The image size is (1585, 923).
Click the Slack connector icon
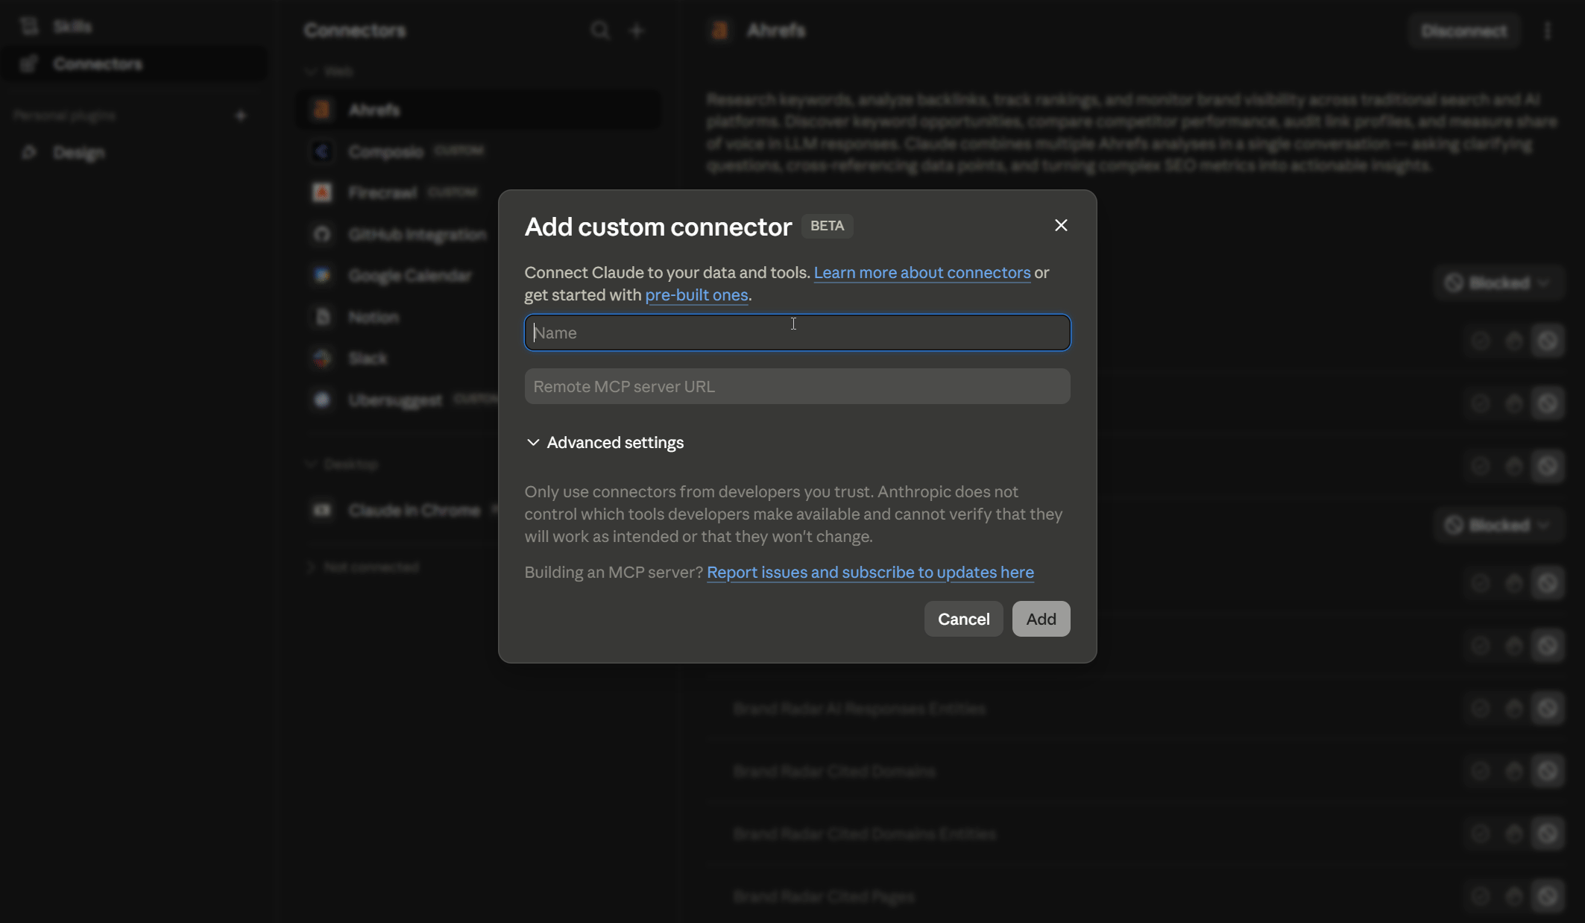tap(321, 359)
